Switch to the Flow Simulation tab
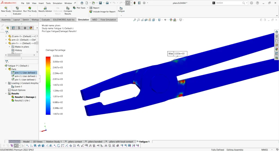 108,20
